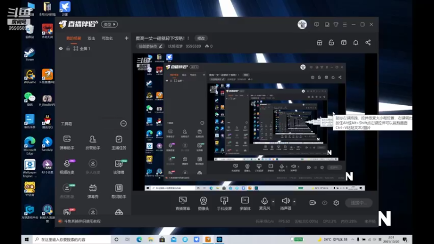The width and height of the screenshot is (434, 244).
Task: Toggle visibility eye for 全屏 1 source
Action: (61, 49)
